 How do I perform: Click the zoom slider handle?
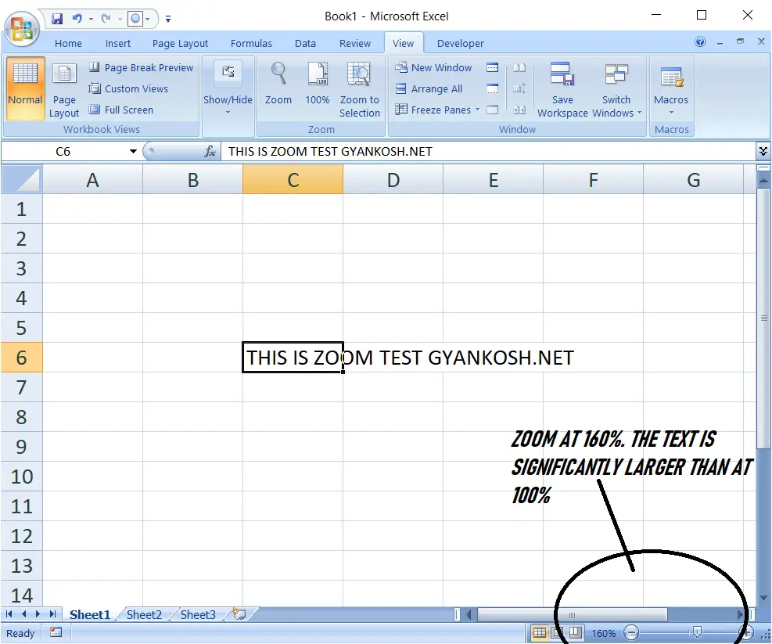[697, 631]
